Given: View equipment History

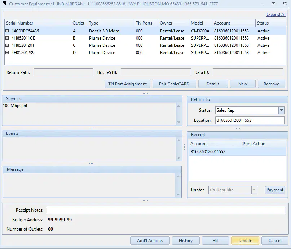Looking at the screenshot, I should tap(186, 240).
